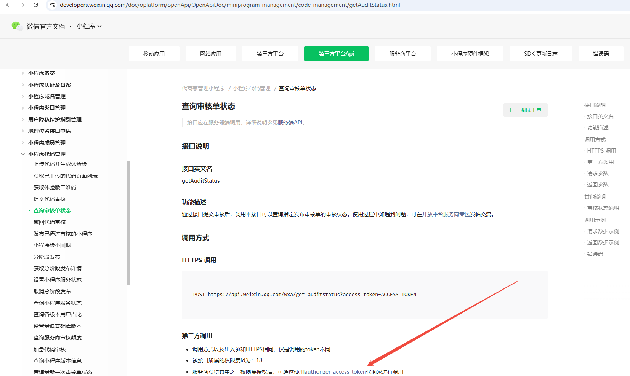Click authorizer_access_token link
This screenshot has height=376, width=630.
click(335, 372)
